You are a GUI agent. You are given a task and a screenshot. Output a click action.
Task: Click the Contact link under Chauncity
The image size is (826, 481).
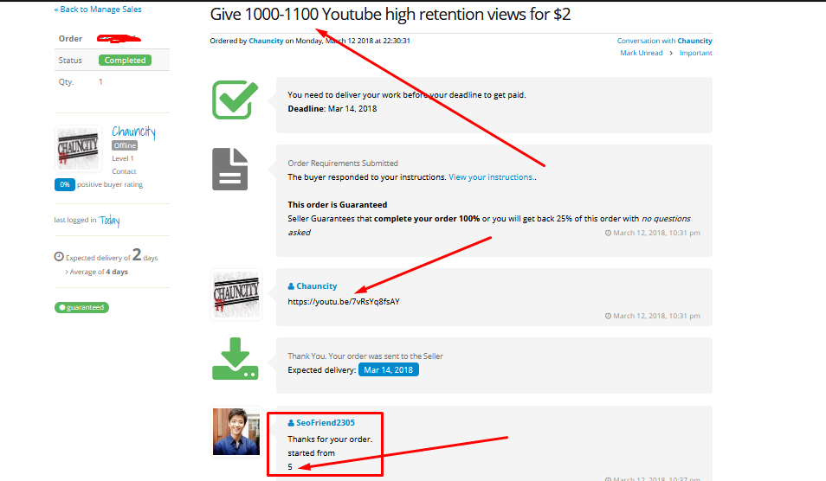(124, 171)
